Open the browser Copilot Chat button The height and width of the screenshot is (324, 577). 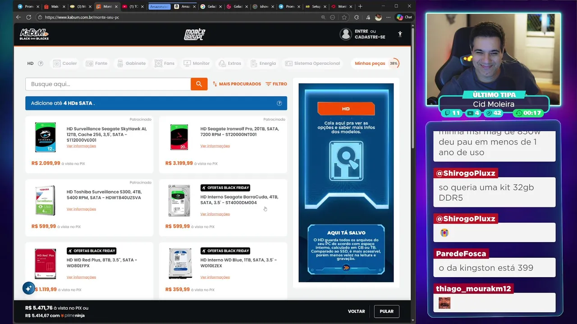click(404, 17)
